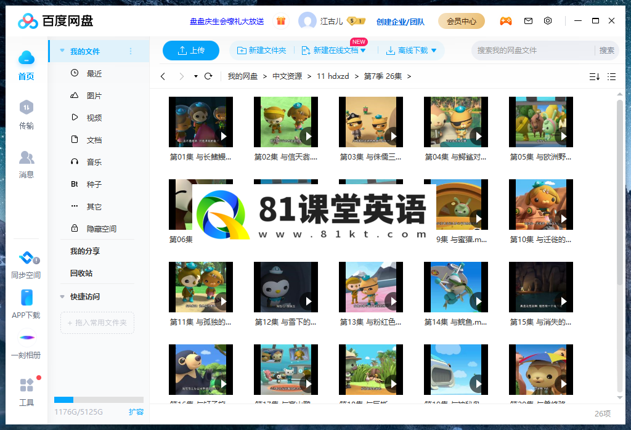Refresh the current folder
The height and width of the screenshot is (430, 631).
(208, 76)
